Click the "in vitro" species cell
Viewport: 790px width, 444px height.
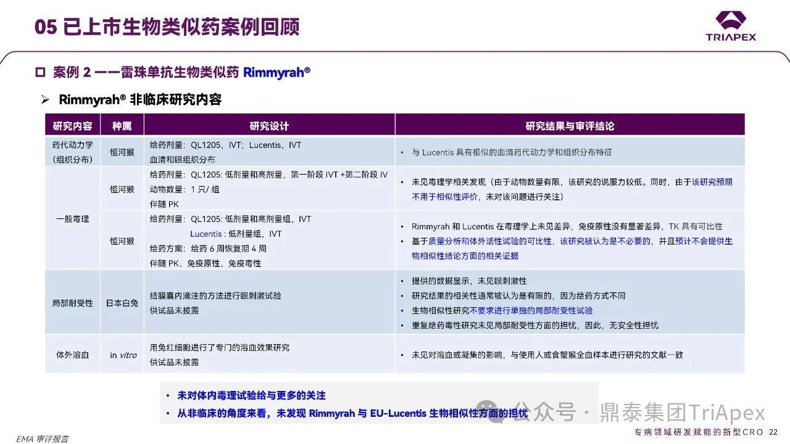(123, 355)
